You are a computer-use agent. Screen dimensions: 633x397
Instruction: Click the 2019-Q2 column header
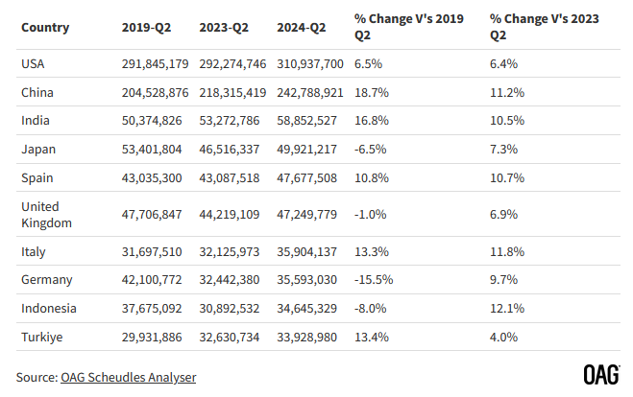(x=146, y=27)
